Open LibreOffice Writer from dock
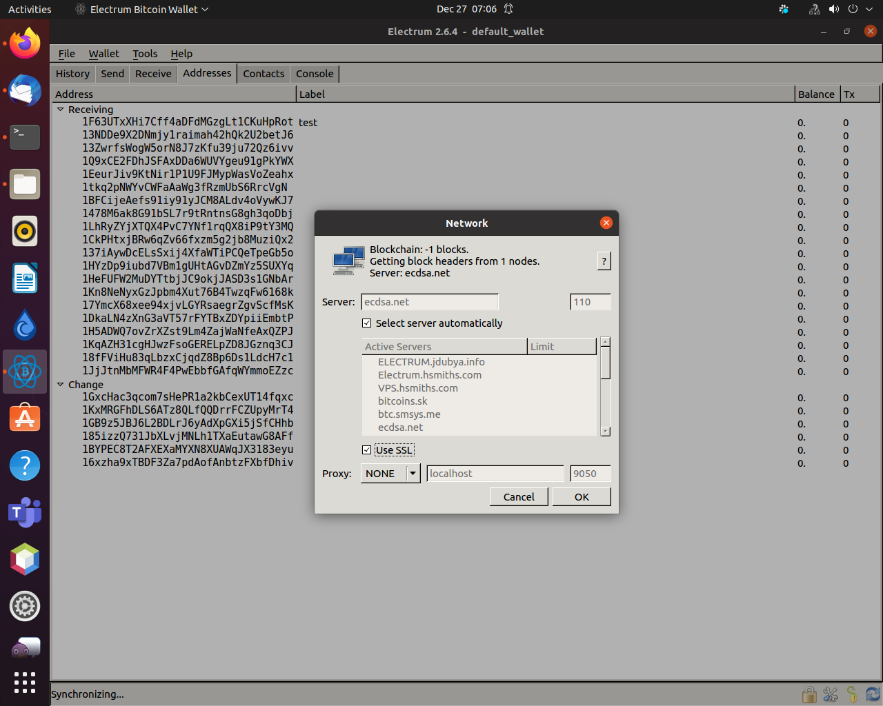 pyautogui.click(x=25, y=278)
